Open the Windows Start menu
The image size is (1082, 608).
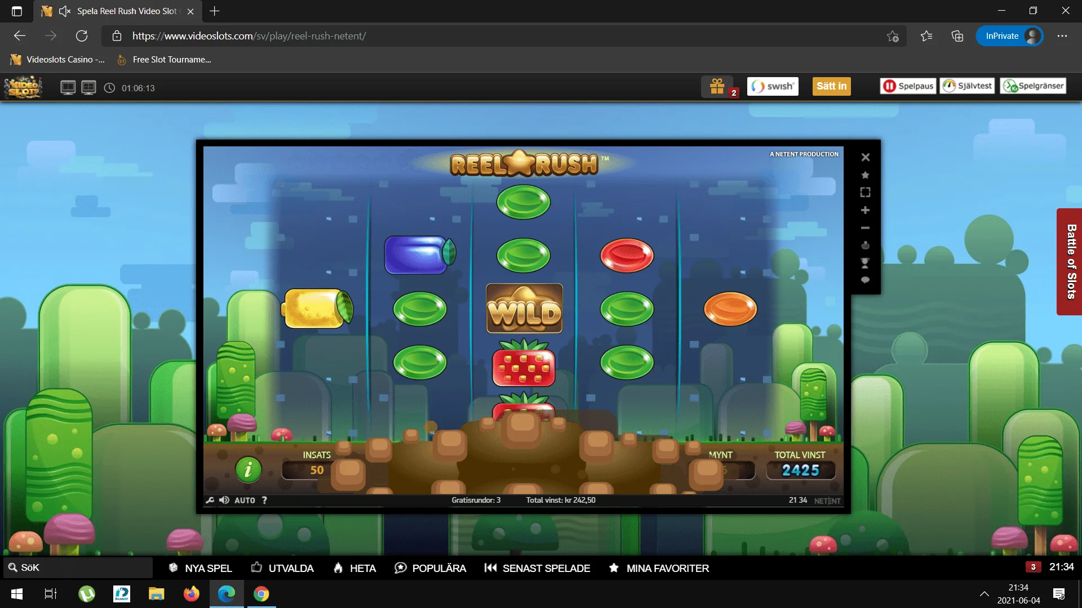[x=17, y=594]
